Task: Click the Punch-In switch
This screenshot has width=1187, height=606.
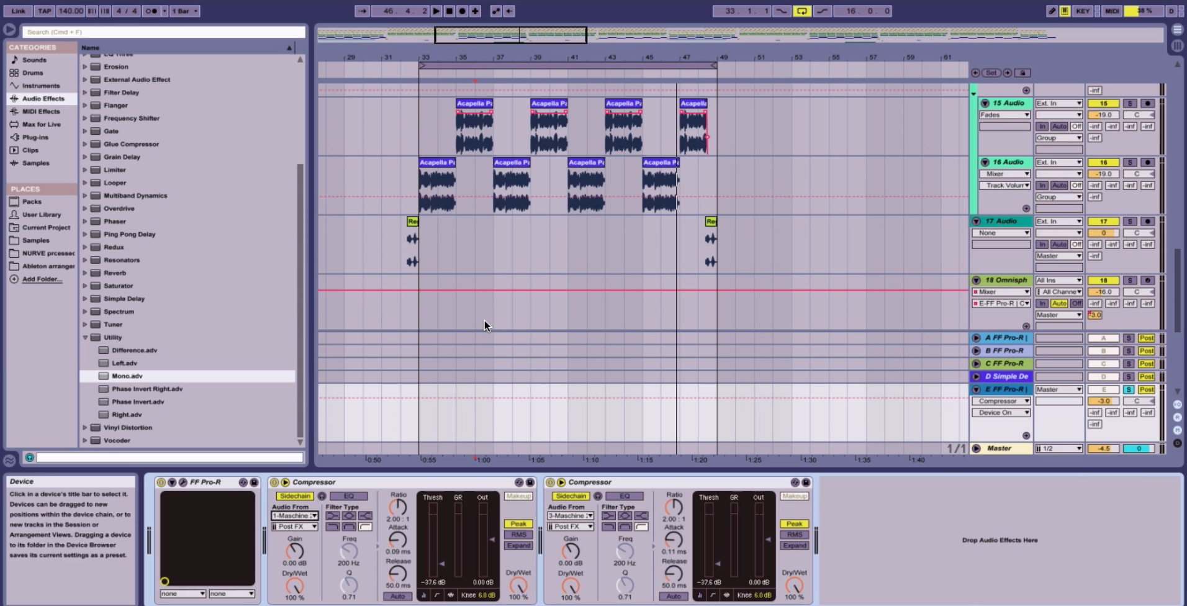Action: [782, 11]
